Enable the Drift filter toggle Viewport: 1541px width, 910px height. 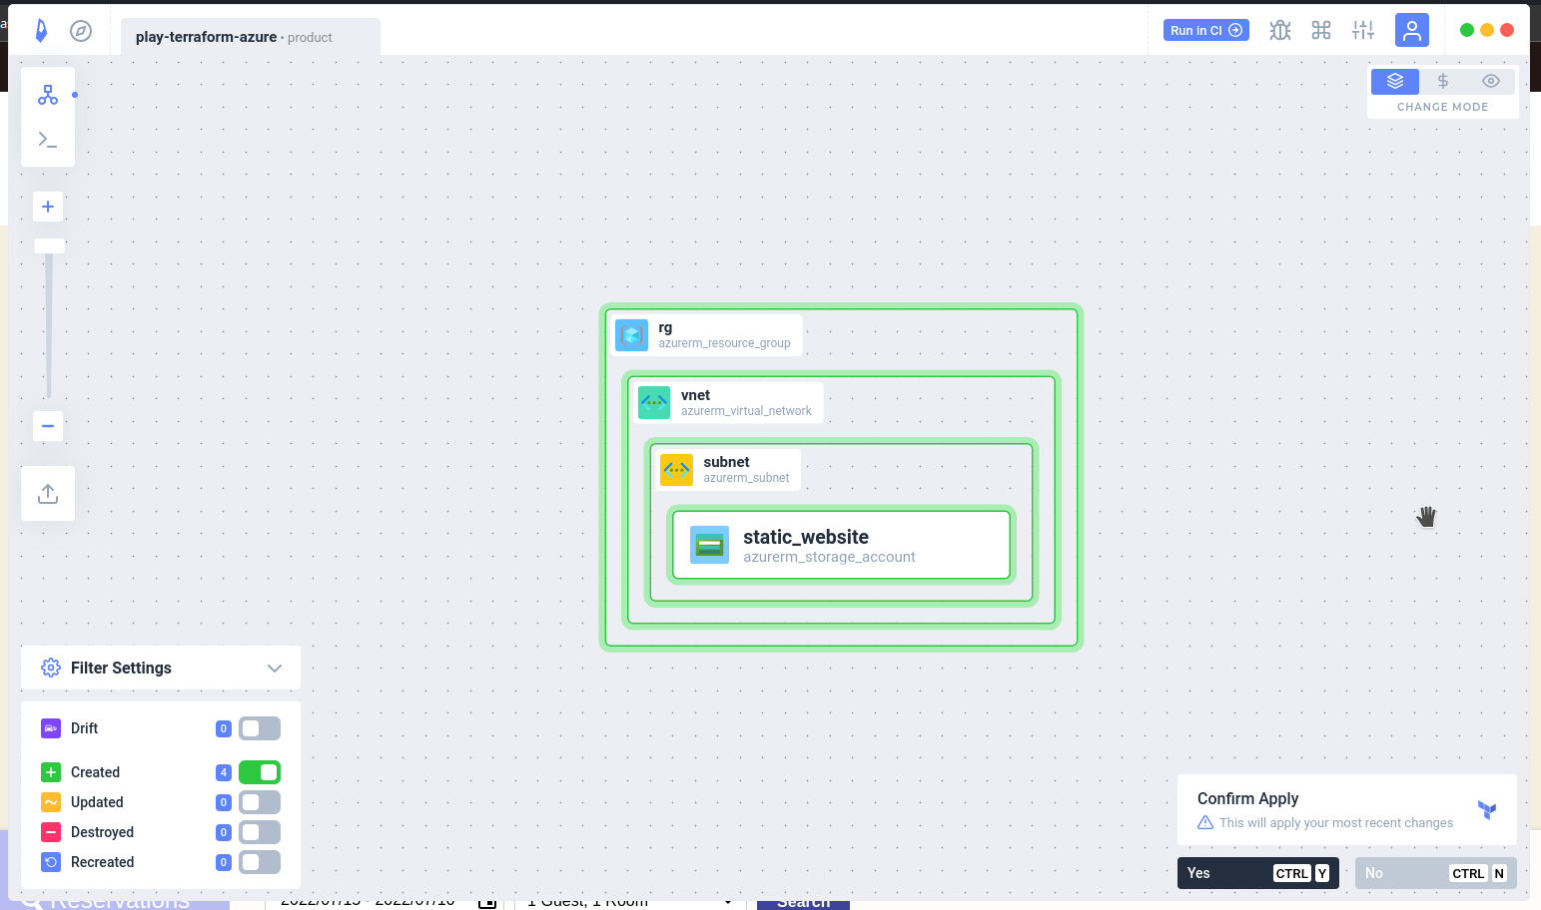259,728
